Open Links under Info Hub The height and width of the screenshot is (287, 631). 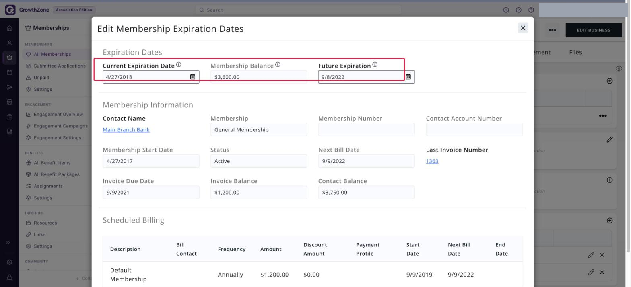coord(39,235)
